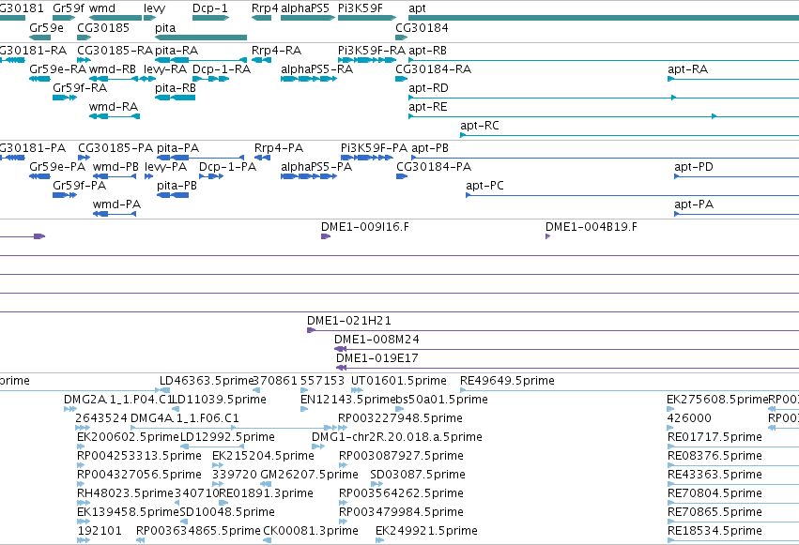
Task: Click the Pi3K59F gene label
Action: 361,8
